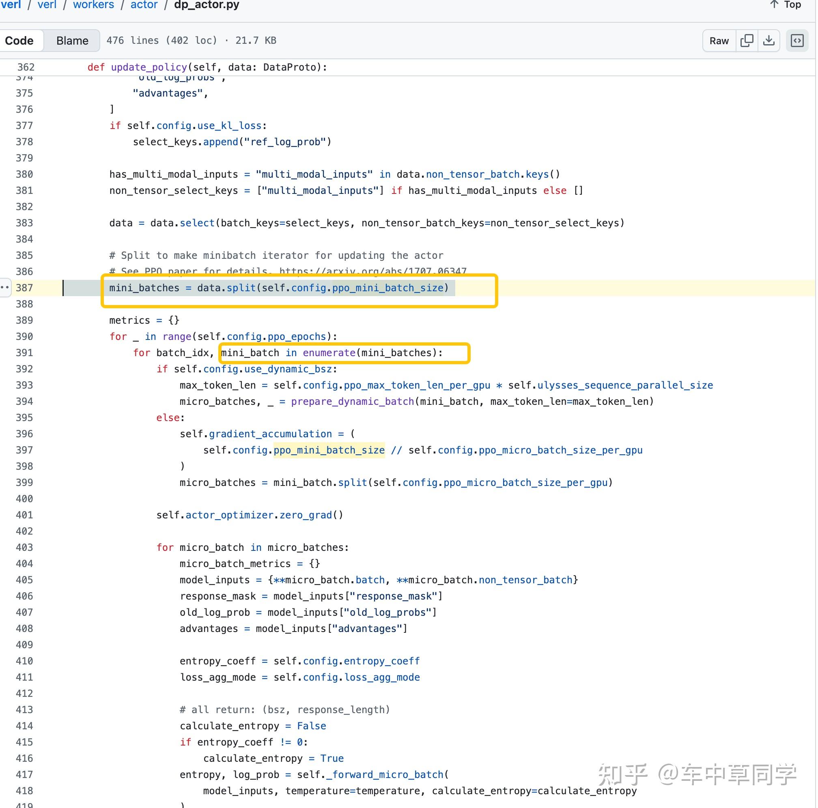Open line 387 actions menu
The image size is (818, 808).
[4, 288]
